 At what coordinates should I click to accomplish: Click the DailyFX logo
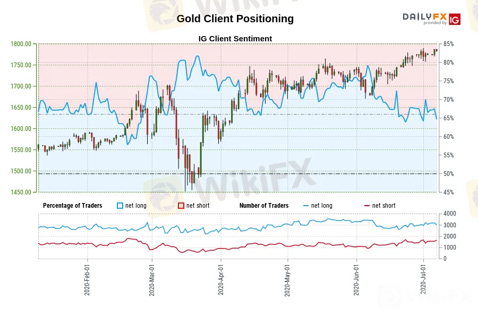tap(424, 17)
